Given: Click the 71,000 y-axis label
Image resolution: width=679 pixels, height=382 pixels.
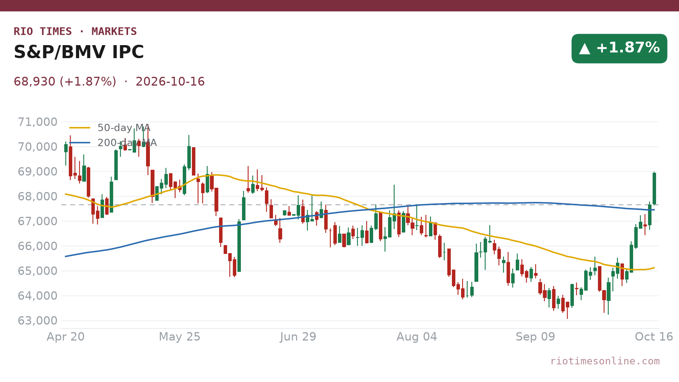Looking at the screenshot, I should [37, 122].
